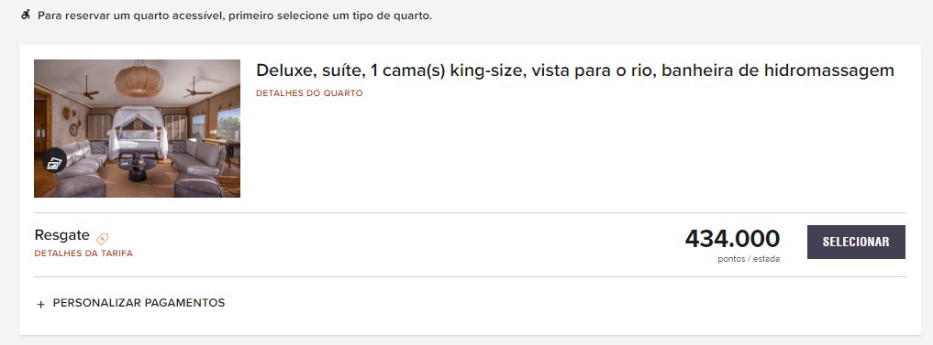Open the Deluxe suite room photo
Viewport: 933px width, 345px height.
click(x=137, y=128)
